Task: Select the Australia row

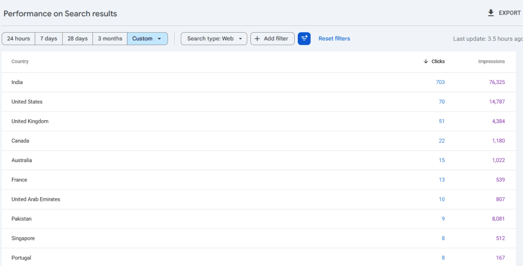Action: (259, 160)
